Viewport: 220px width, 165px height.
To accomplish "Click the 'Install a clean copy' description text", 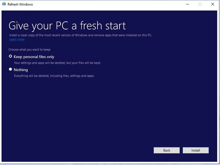I will click(80, 35).
